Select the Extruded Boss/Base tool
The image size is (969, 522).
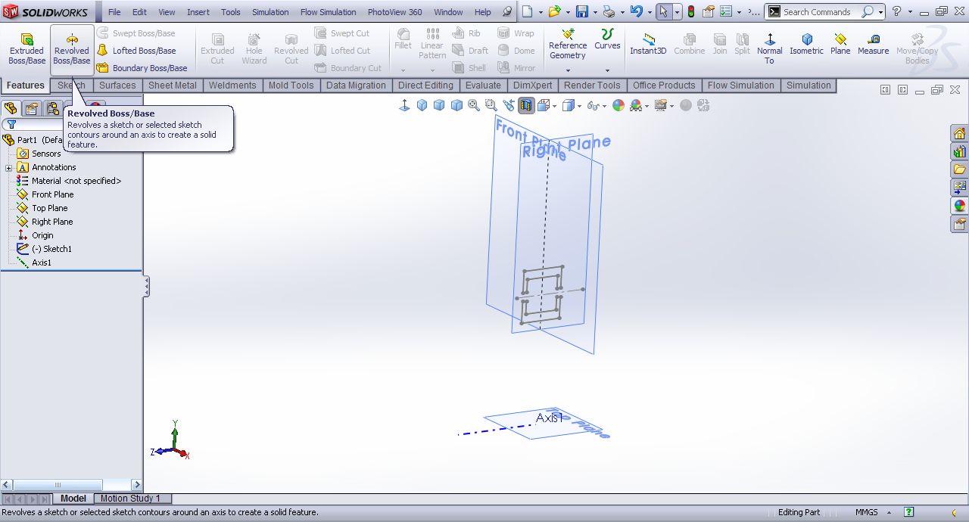(x=26, y=49)
